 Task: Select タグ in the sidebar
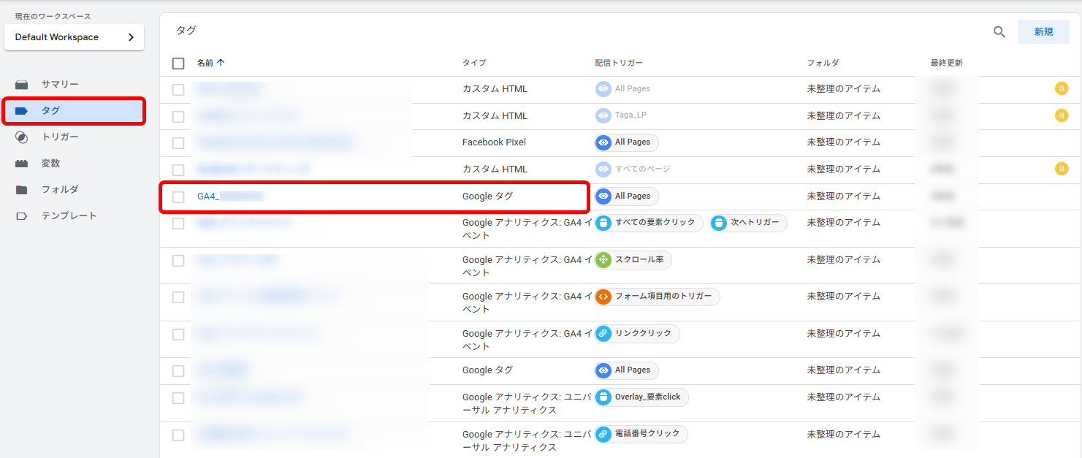pyautogui.click(x=73, y=111)
